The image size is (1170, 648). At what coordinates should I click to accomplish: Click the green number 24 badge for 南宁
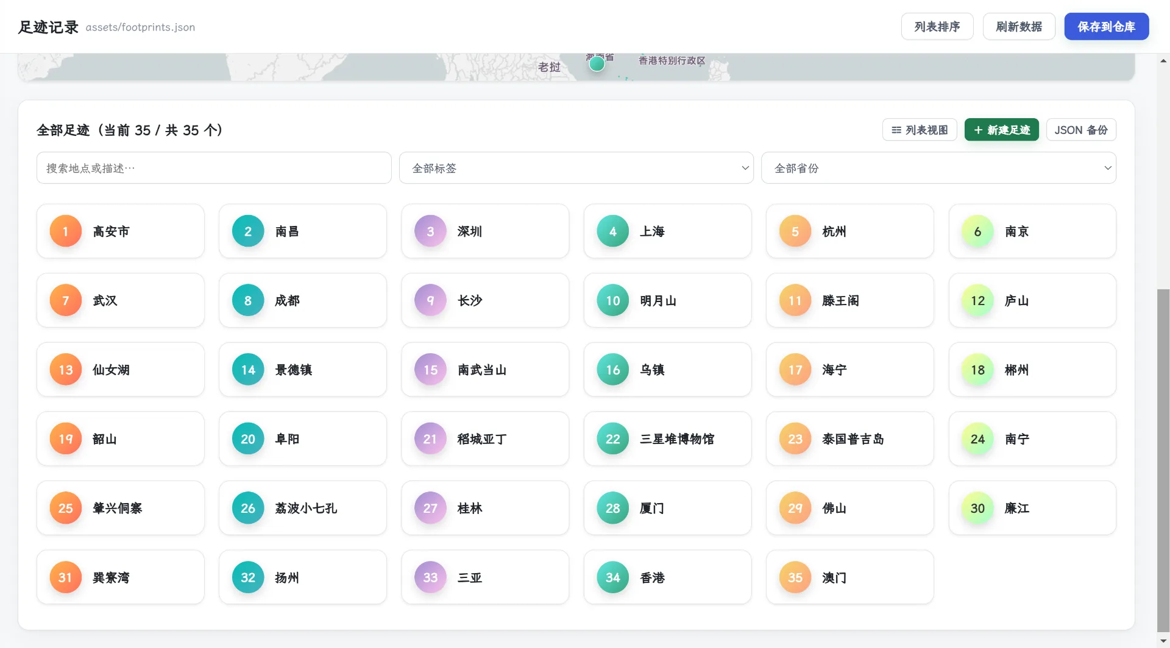pyautogui.click(x=977, y=439)
